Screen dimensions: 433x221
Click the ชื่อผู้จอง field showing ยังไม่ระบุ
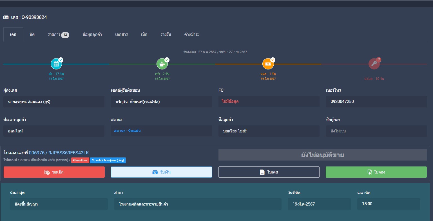point(376,131)
